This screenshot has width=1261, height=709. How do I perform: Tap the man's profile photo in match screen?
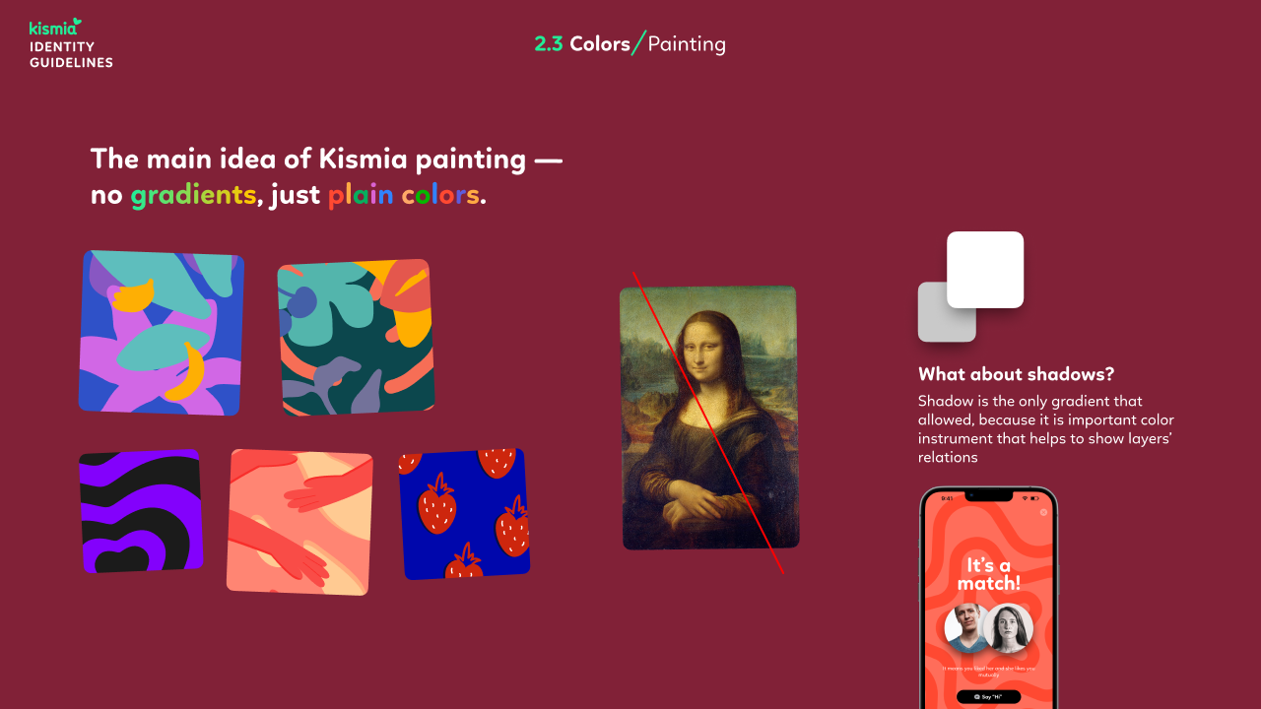point(968,628)
